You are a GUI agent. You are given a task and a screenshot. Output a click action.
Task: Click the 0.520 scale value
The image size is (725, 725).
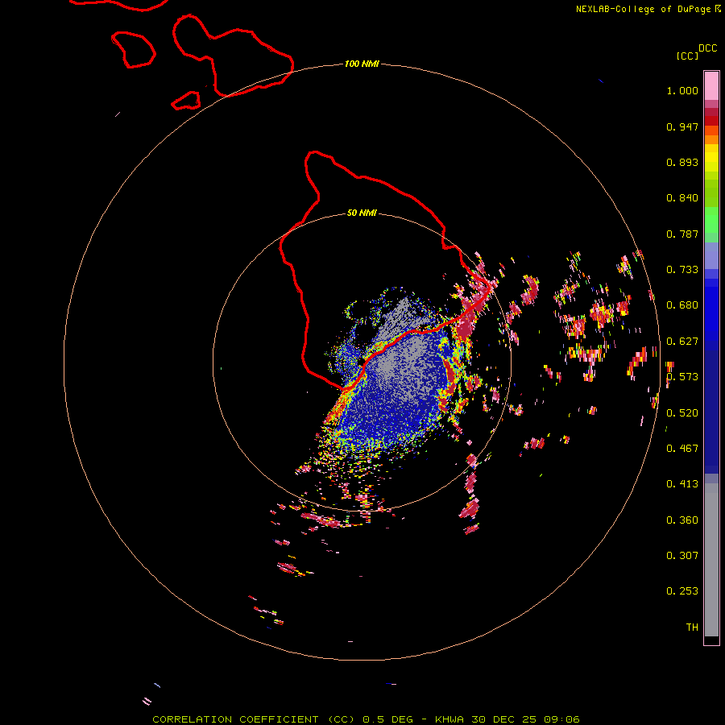click(x=682, y=413)
